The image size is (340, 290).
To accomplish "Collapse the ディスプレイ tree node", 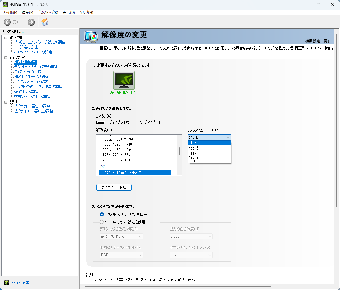I will (6, 58).
